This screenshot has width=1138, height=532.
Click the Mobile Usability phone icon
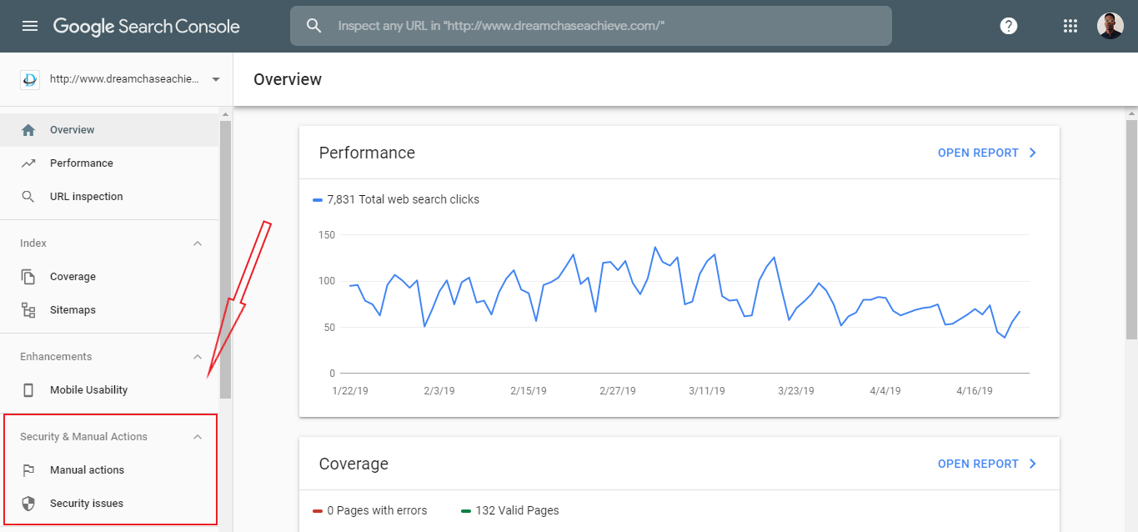click(x=28, y=390)
